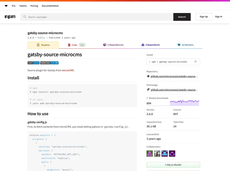Open the Pro menu link
The image size is (230, 171).
coord(14,6)
